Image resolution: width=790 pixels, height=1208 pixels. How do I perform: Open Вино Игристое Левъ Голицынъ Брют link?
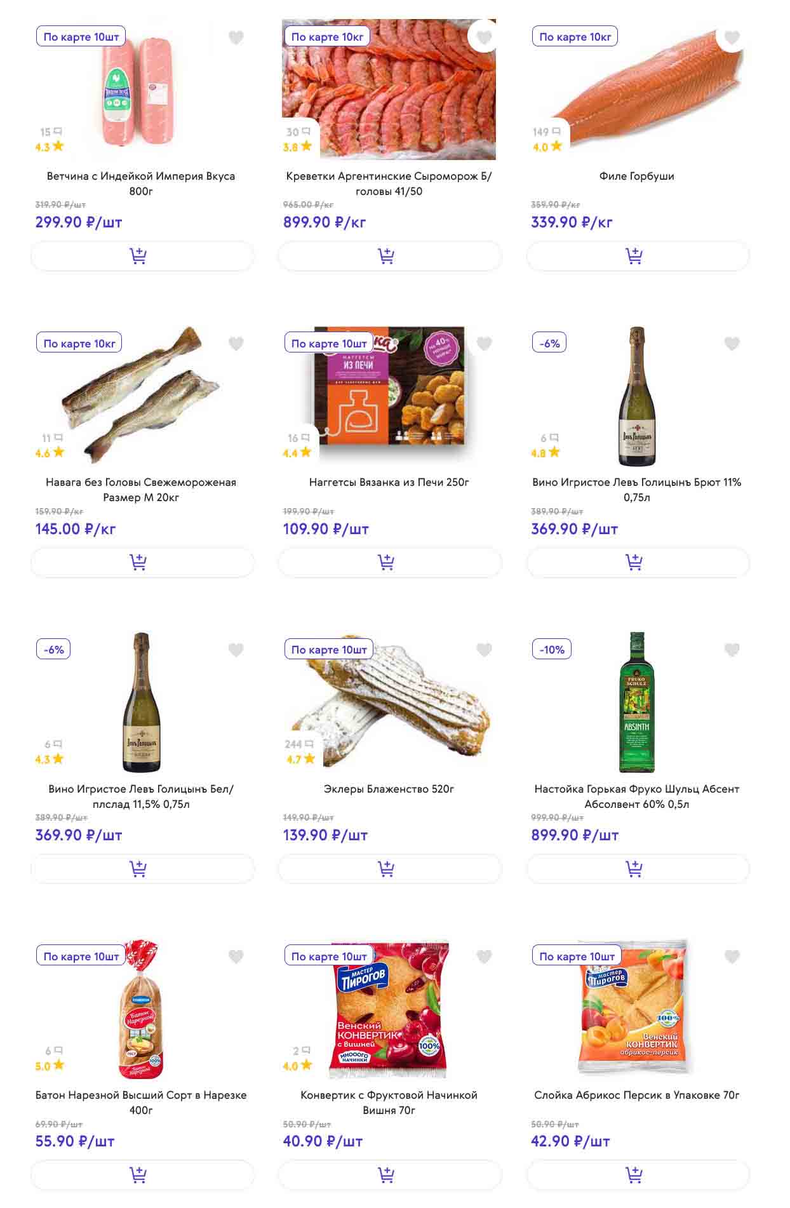tap(636, 489)
